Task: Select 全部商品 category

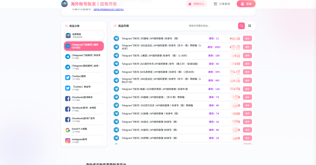Action: coord(84,36)
